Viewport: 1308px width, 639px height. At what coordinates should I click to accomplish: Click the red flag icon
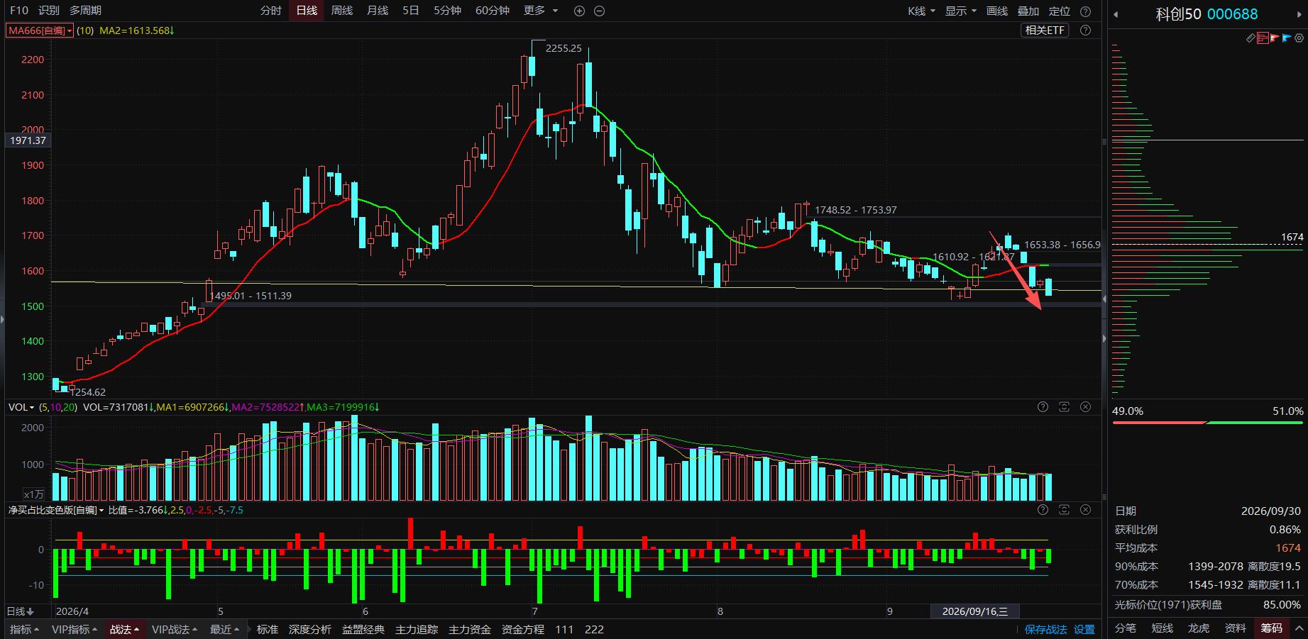tap(1275, 38)
